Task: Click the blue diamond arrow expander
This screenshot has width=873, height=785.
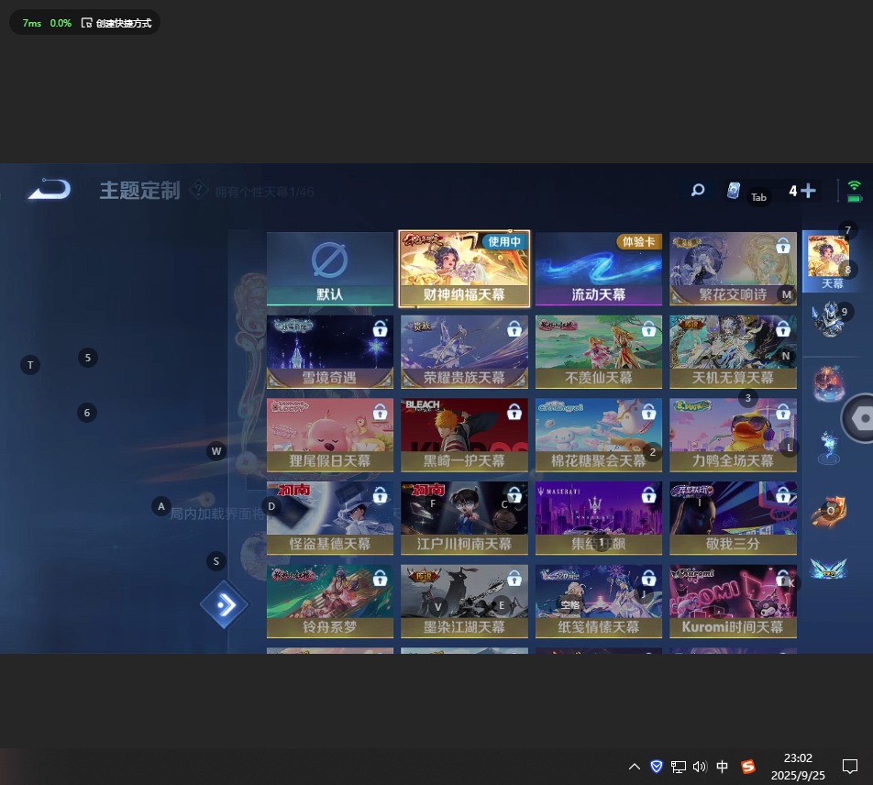Action: [225, 605]
